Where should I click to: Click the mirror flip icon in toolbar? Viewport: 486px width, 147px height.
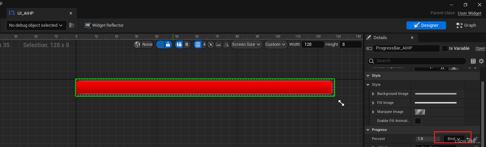click(x=226, y=44)
